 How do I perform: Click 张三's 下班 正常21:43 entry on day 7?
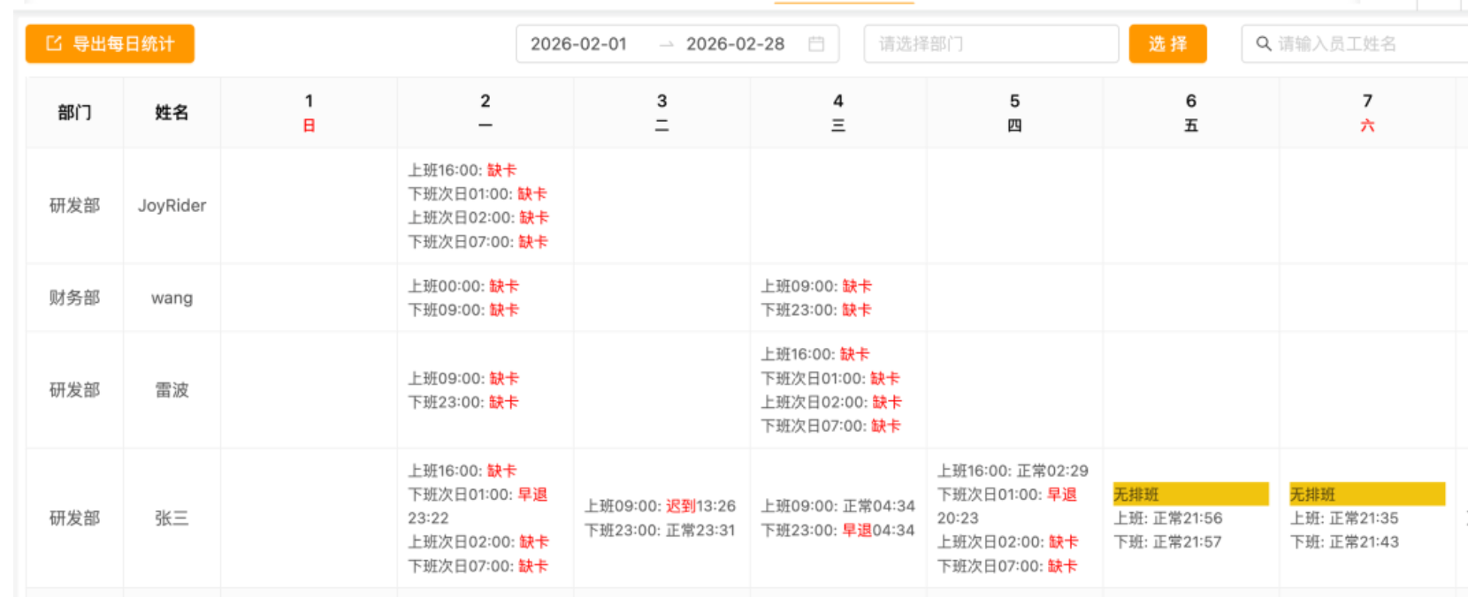tap(1344, 542)
